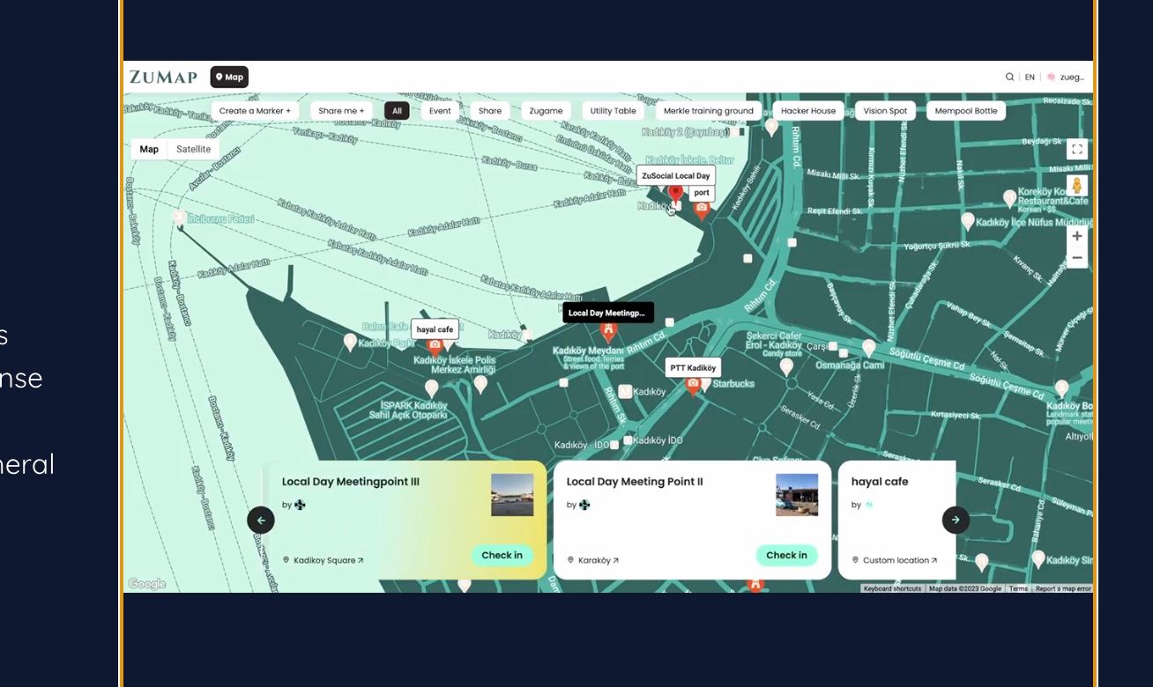Image resolution: width=1153 pixels, height=687 pixels.
Task: Click the PTT Kadıköy camera marker
Action: (693, 385)
